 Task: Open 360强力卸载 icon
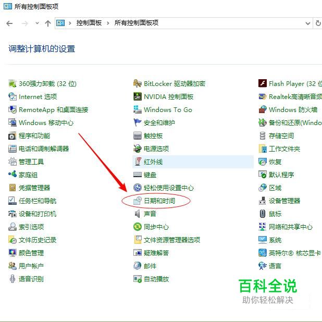[x=13, y=83]
